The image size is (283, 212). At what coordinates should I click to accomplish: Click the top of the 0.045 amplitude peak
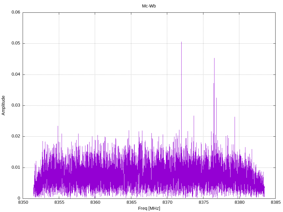214,58
